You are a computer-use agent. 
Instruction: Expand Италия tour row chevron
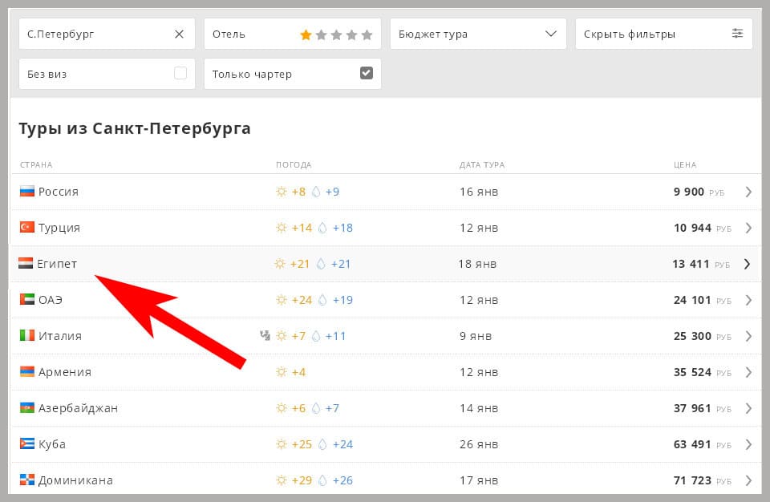pos(748,336)
